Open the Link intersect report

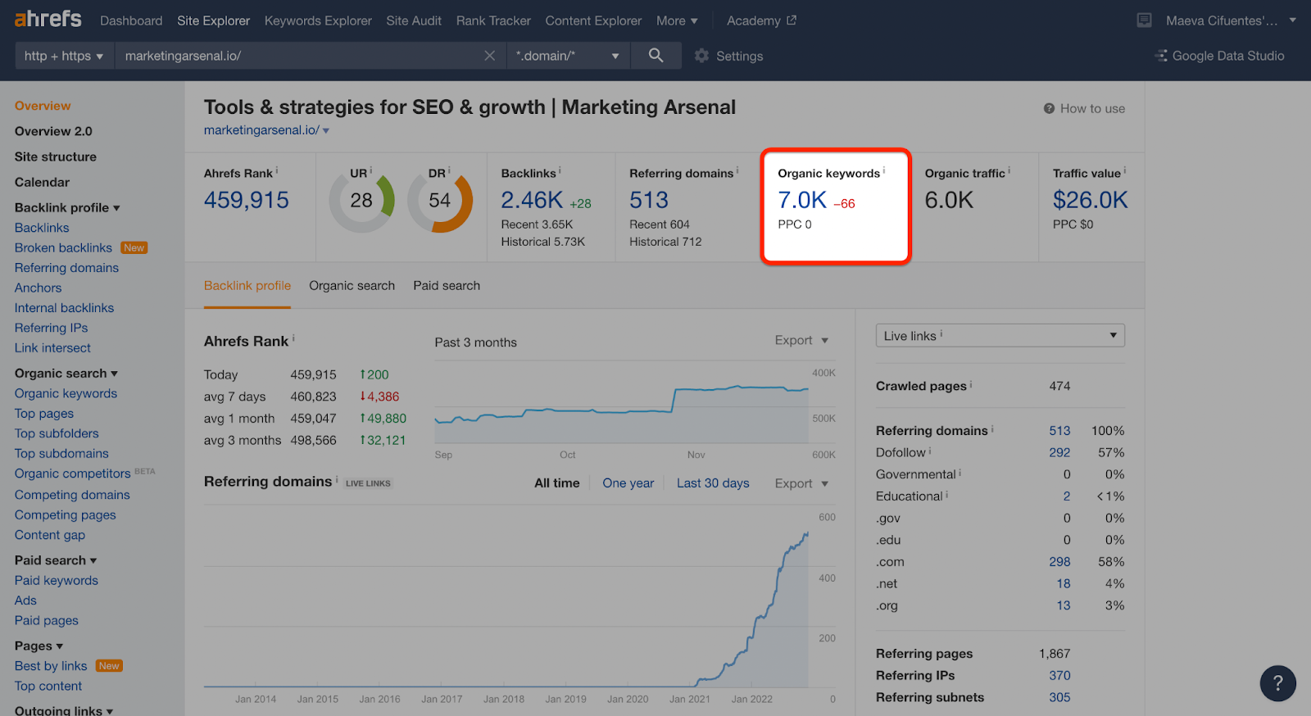[x=52, y=348]
